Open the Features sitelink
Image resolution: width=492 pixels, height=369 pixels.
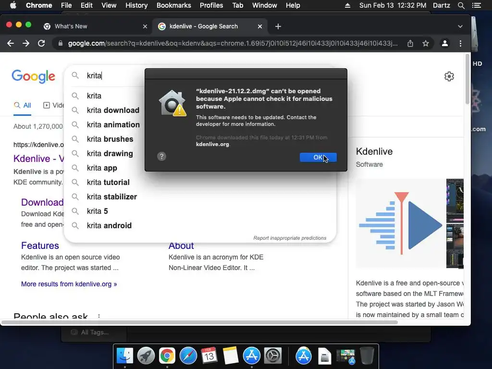click(40, 246)
